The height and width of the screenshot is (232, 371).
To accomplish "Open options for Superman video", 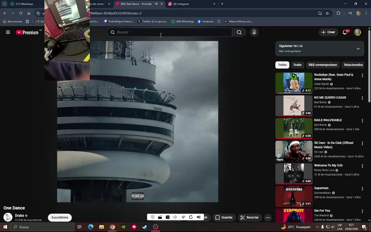I will point(362,189).
